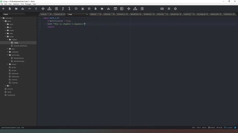Switch to the Character_de... editor tab

(59, 14)
